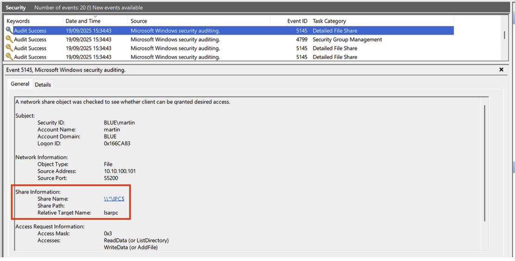Click the Audit Success key icon for event 4799
The width and height of the screenshot is (515, 261).
coord(9,39)
